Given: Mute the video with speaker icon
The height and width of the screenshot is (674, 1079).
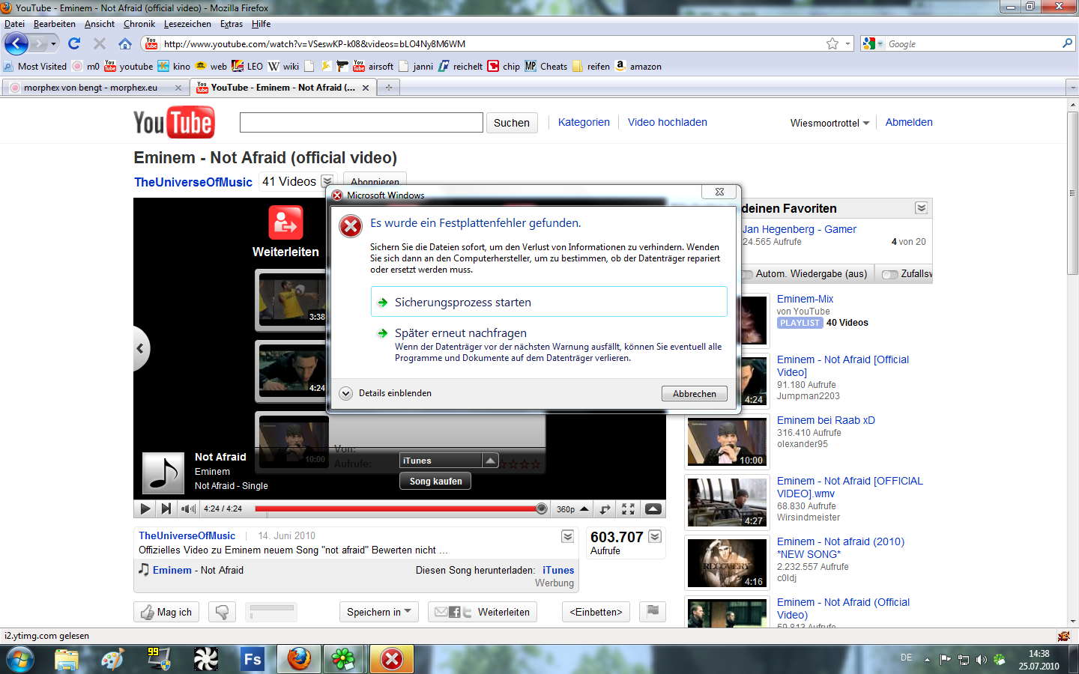Looking at the screenshot, I should click(x=187, y=508).
